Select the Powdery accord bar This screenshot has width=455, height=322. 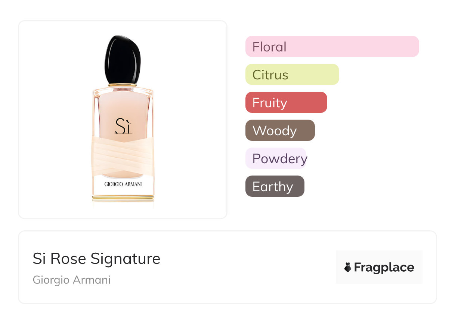click(276, 158)
